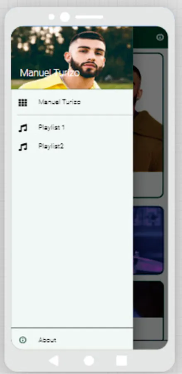
Task: Tap the Android back triangle button
Action: click(54, 360)
